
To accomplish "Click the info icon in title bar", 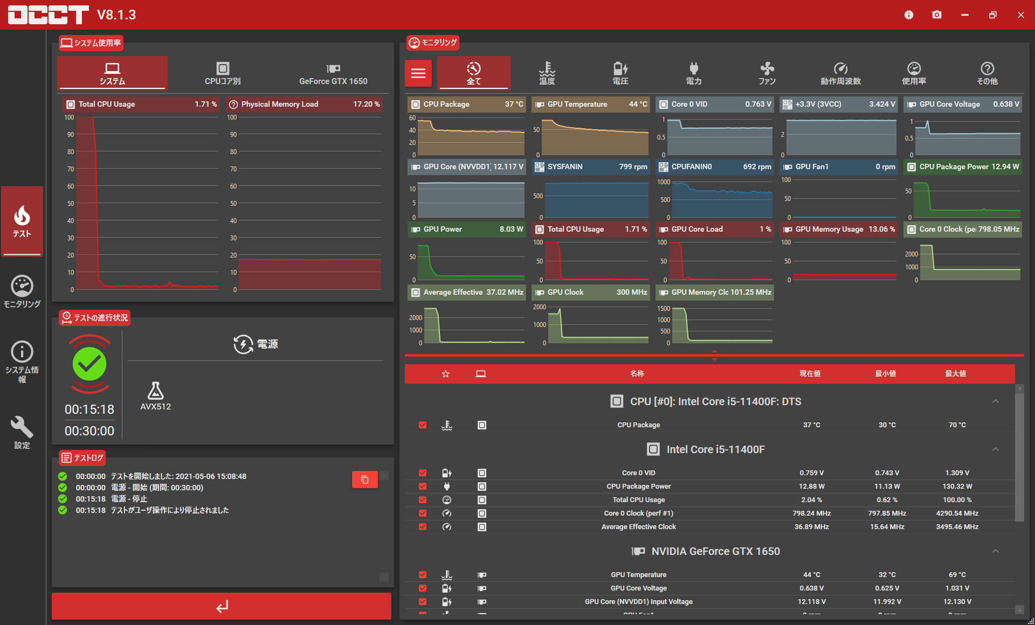I will [909, 15].
